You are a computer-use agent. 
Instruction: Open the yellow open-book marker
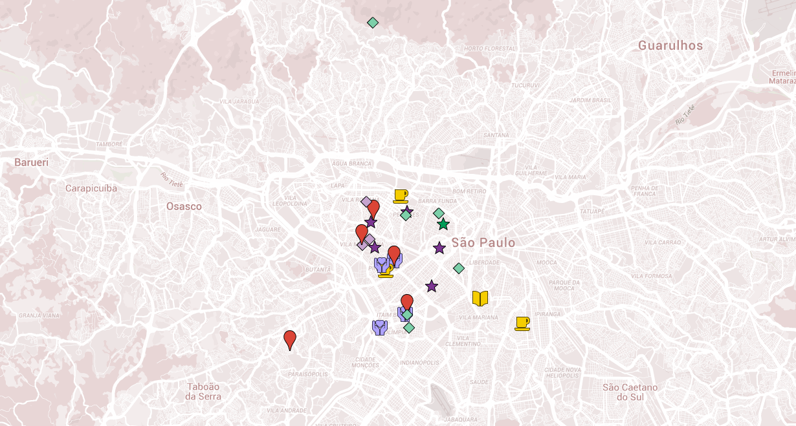pyautogui.click(x=480, y=298)
